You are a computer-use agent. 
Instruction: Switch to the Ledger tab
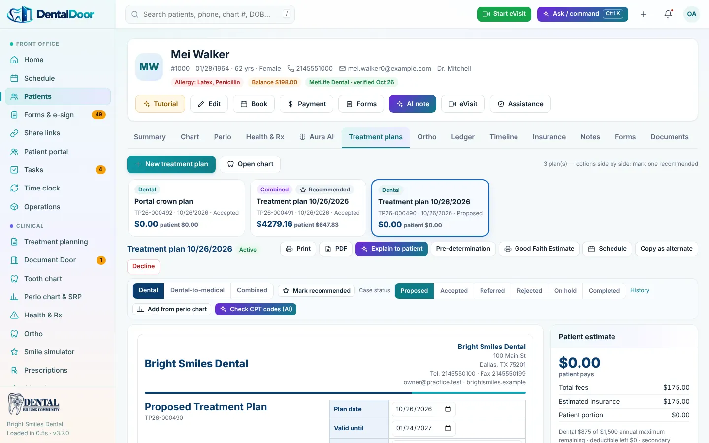(463, 137)
